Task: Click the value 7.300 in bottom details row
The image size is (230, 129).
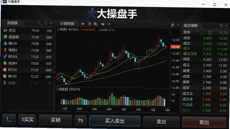Action: point(206,111)
